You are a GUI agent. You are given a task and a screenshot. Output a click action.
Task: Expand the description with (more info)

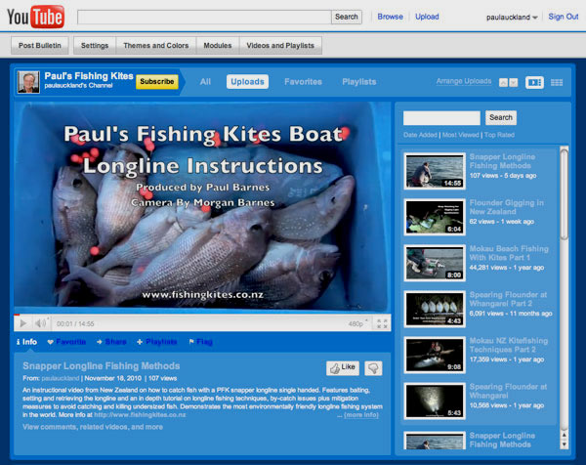(361, 415)
